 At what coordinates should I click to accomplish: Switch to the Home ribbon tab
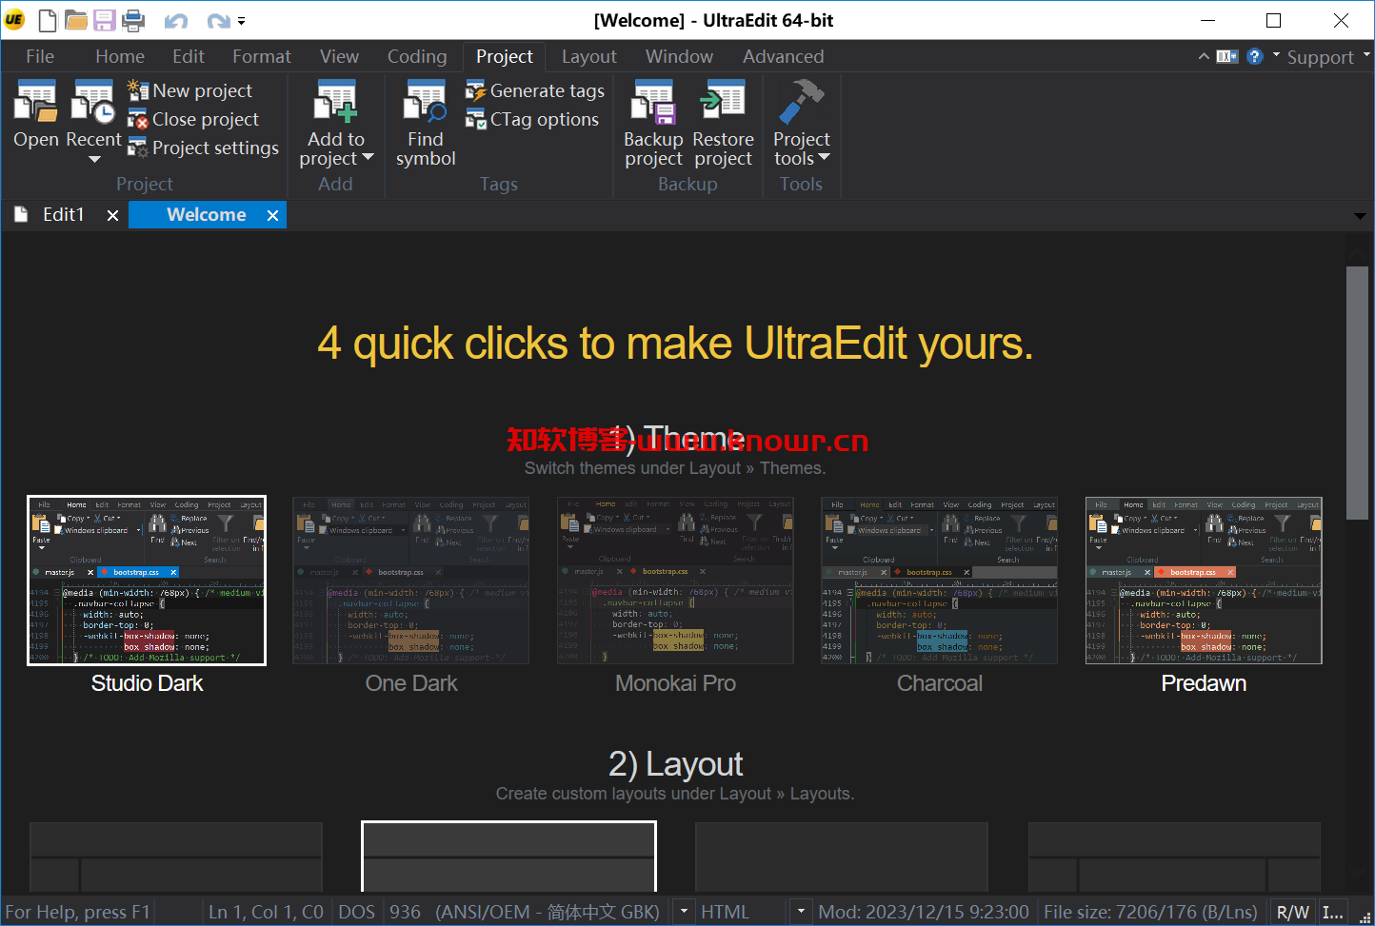[120, 56]
